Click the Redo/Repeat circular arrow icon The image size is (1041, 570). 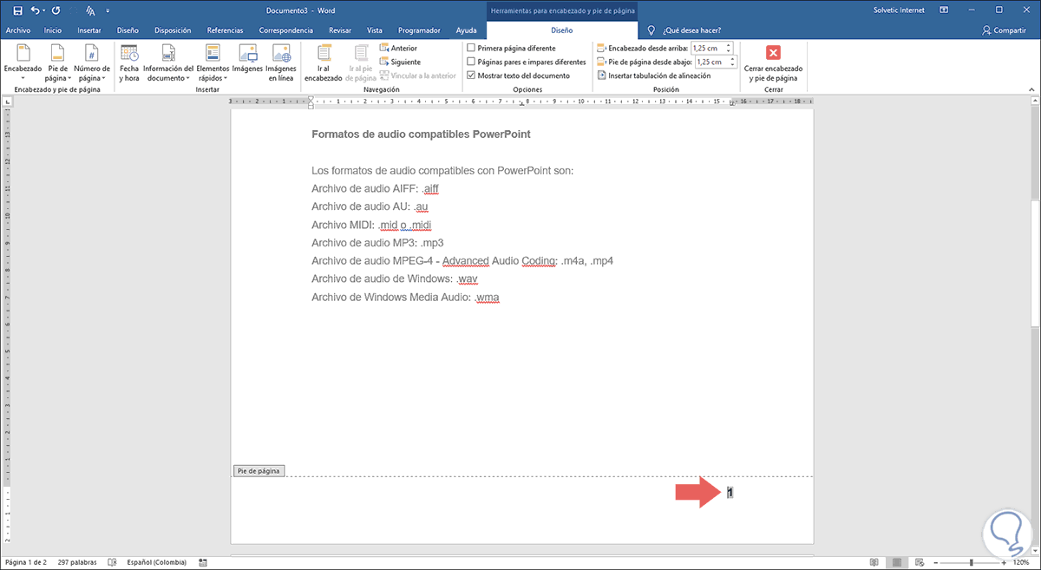coord(56,10)
